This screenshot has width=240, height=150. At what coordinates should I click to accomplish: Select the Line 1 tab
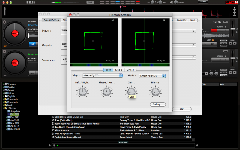(x=119, y=70)
